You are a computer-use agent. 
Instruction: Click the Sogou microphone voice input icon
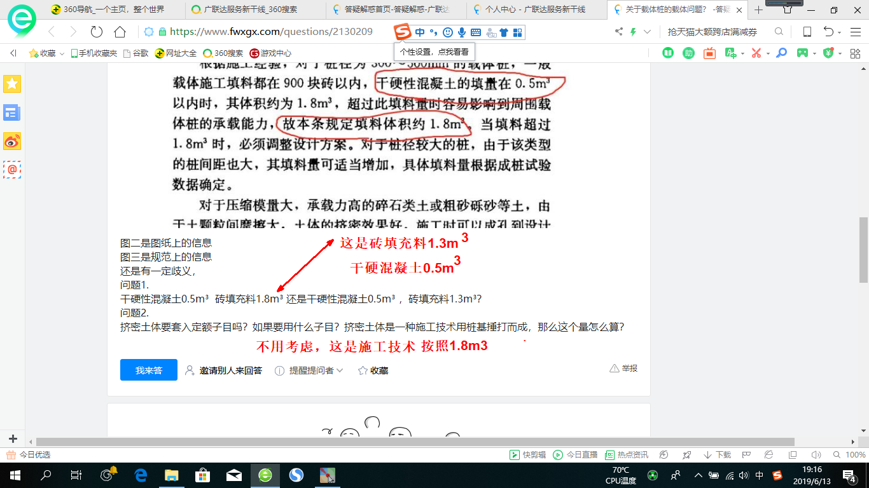coord(461,32)
